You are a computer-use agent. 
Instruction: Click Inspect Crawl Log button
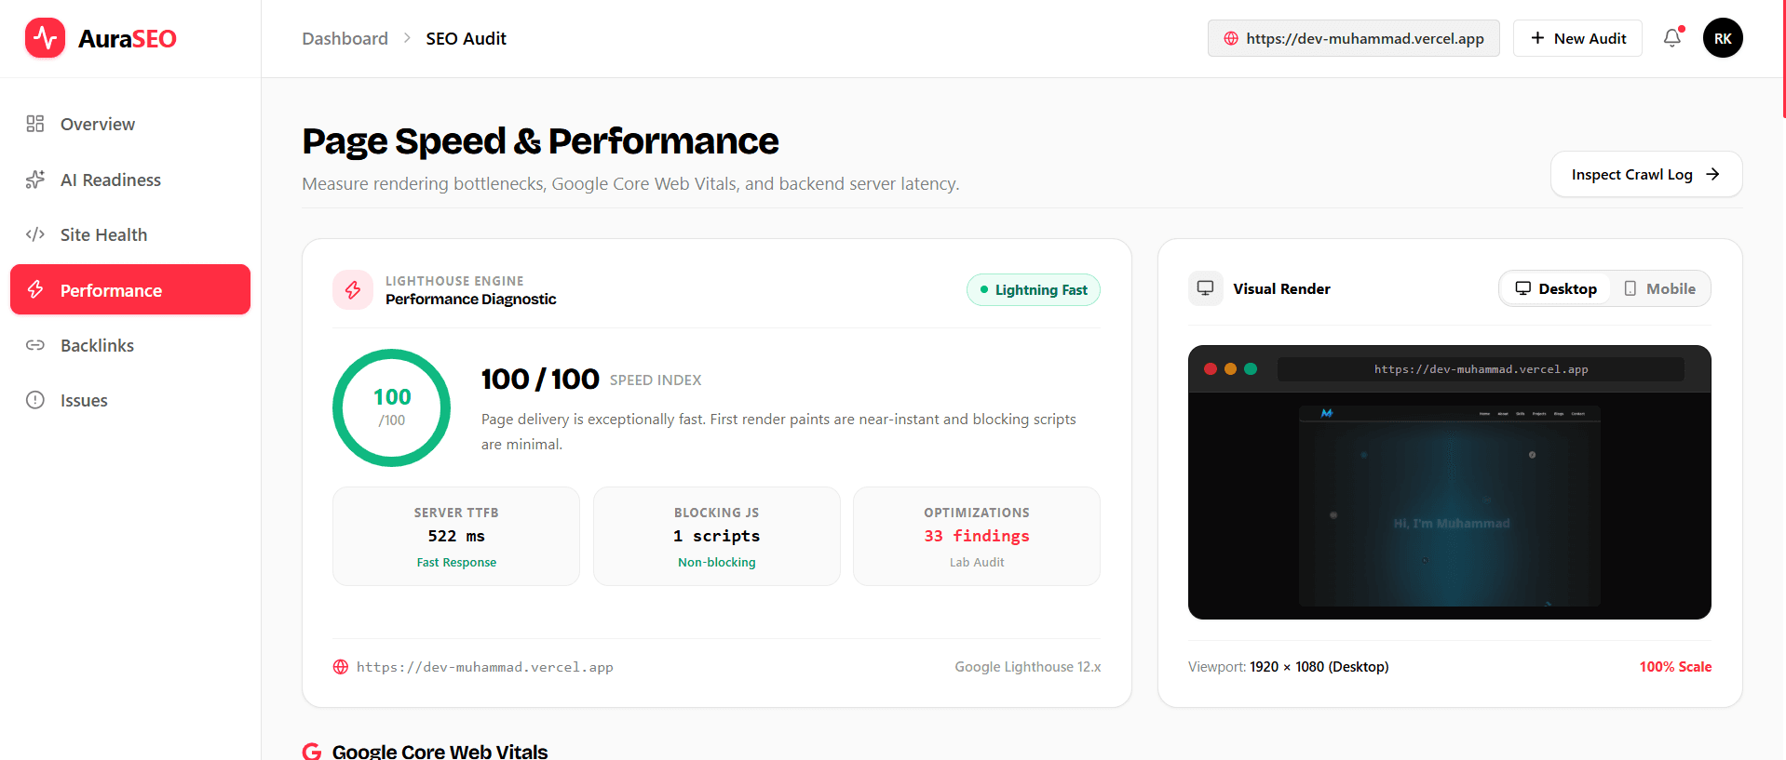point(1645,174)
